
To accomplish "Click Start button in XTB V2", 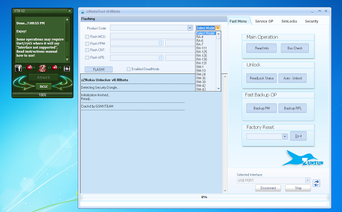I will tap(43, 78).
